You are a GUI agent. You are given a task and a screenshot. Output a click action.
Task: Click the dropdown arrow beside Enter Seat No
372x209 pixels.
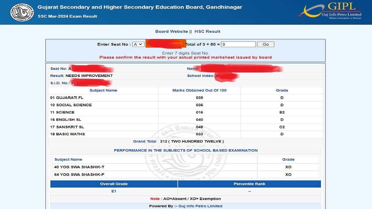click(141, 44)
